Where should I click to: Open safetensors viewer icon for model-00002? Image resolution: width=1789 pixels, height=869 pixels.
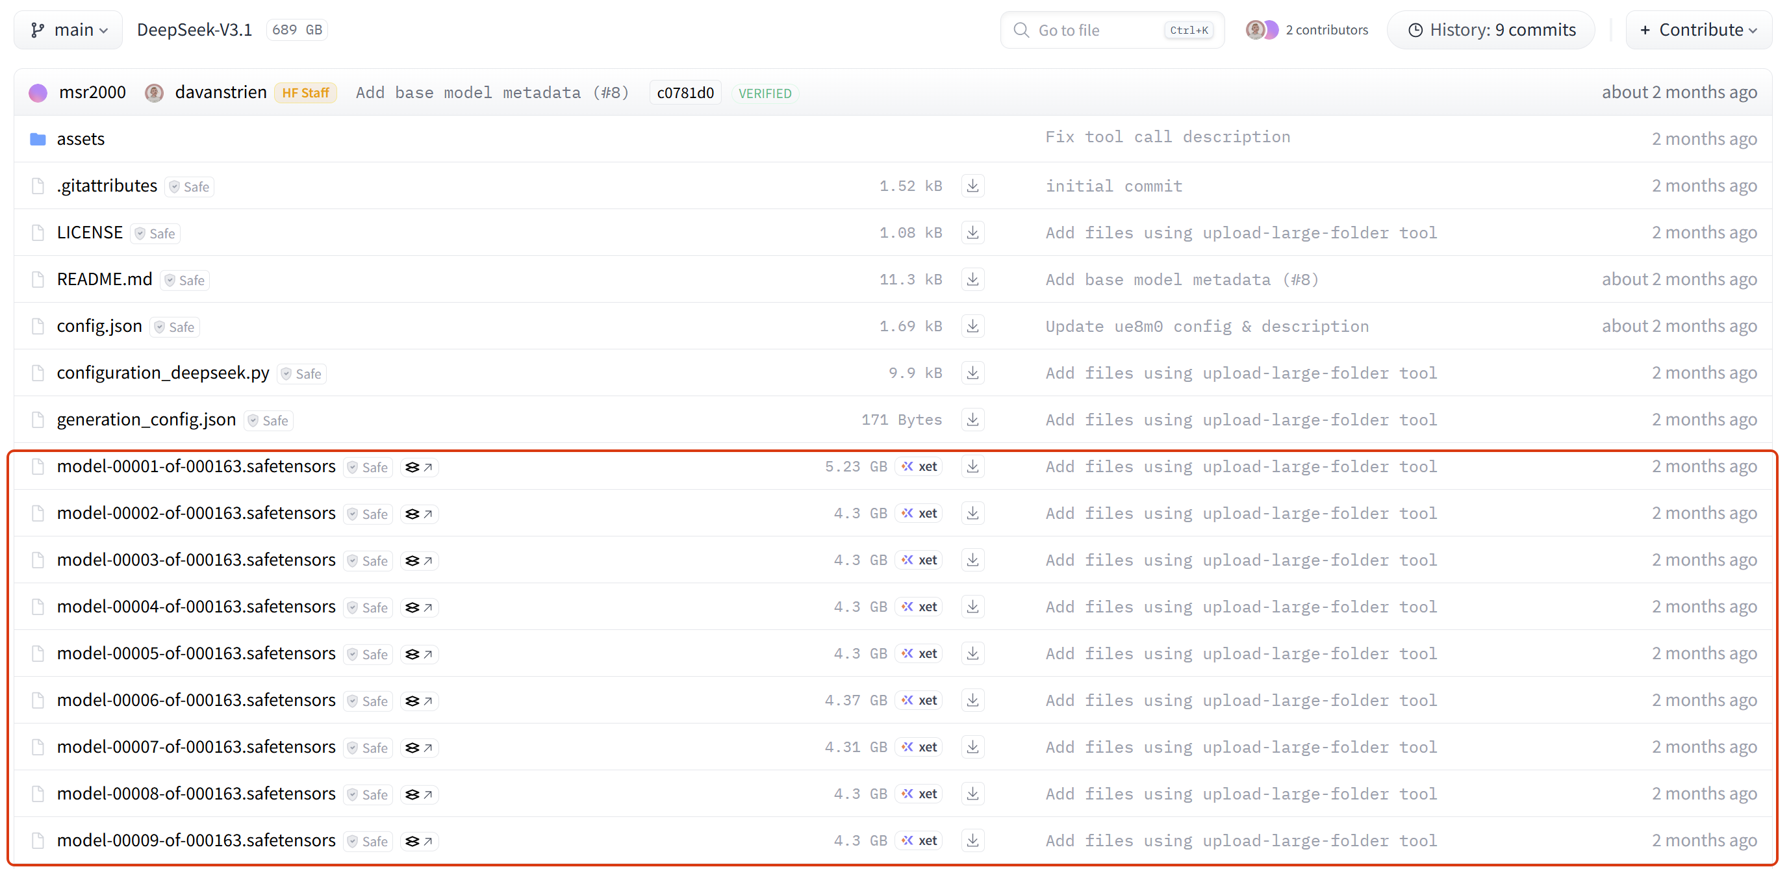(x=419, y=514)
